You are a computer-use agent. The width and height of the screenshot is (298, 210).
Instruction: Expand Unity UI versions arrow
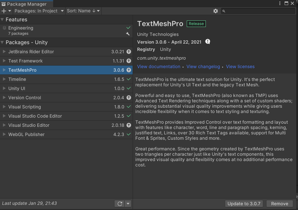4,88
